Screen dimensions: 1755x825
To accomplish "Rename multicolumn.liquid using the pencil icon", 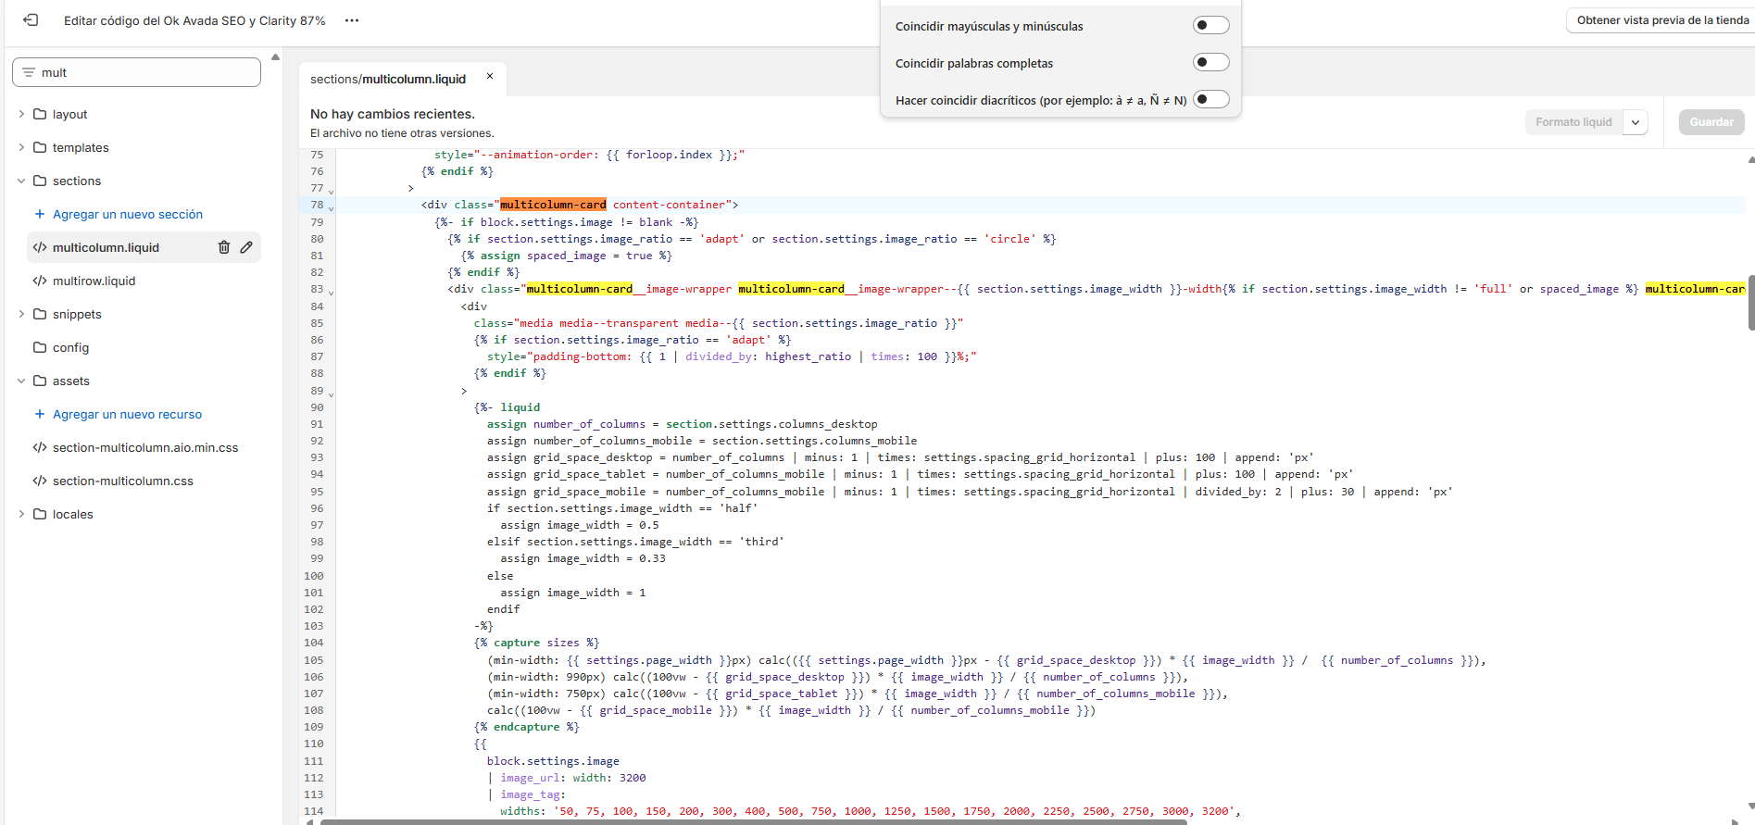I will (x=246, y=247).
